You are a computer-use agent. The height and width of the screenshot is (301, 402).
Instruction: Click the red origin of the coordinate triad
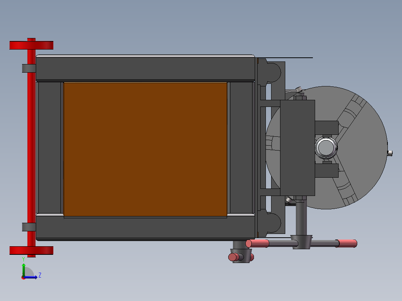coord(23,278)
